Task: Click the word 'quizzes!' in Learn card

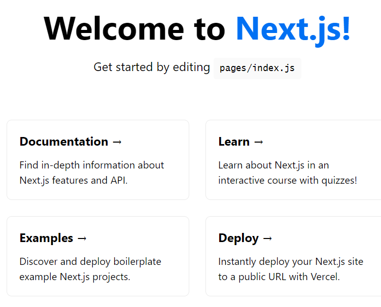Action: (x=339, y=180)
